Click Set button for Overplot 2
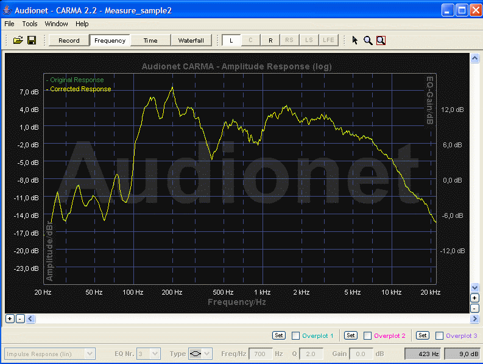483x364 pixels. 351,335
